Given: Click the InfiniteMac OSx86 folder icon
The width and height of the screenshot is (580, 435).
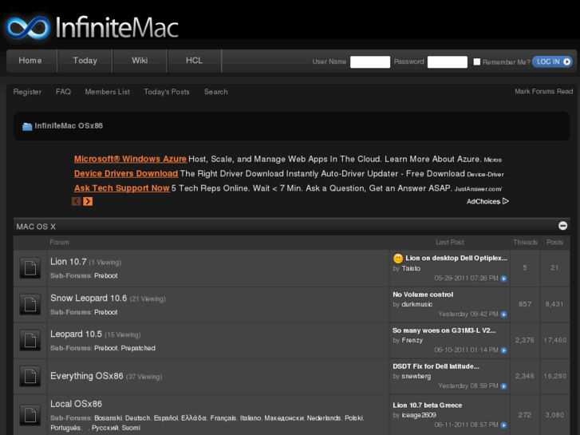Looking at the screenshot, I should [x=27, y=126].
